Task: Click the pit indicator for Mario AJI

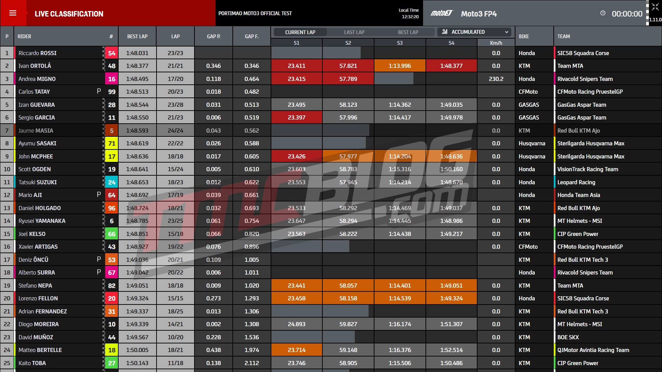Action: point(99,195)
